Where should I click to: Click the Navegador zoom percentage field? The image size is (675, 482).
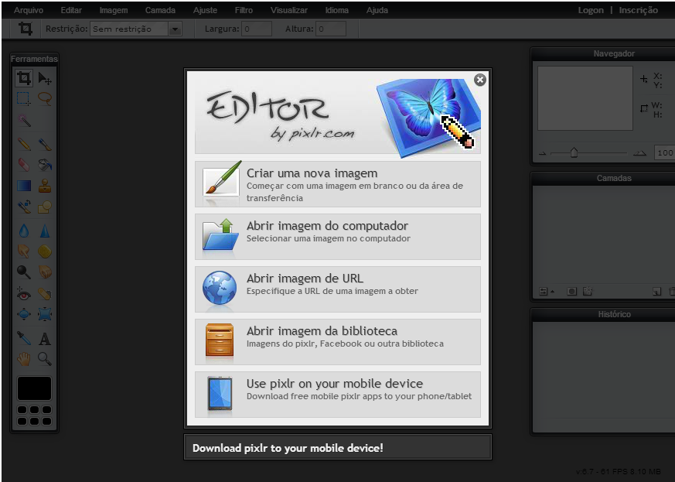coord(665,153)
